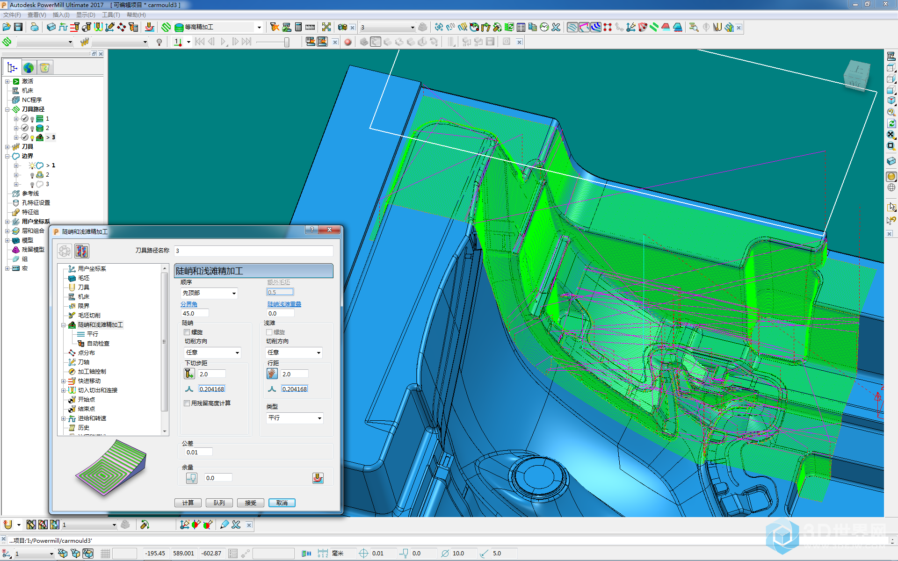This screenshot has height=561, width=898.
Task: Open the globe browser tab icon
Action: [x=29, y=68]
